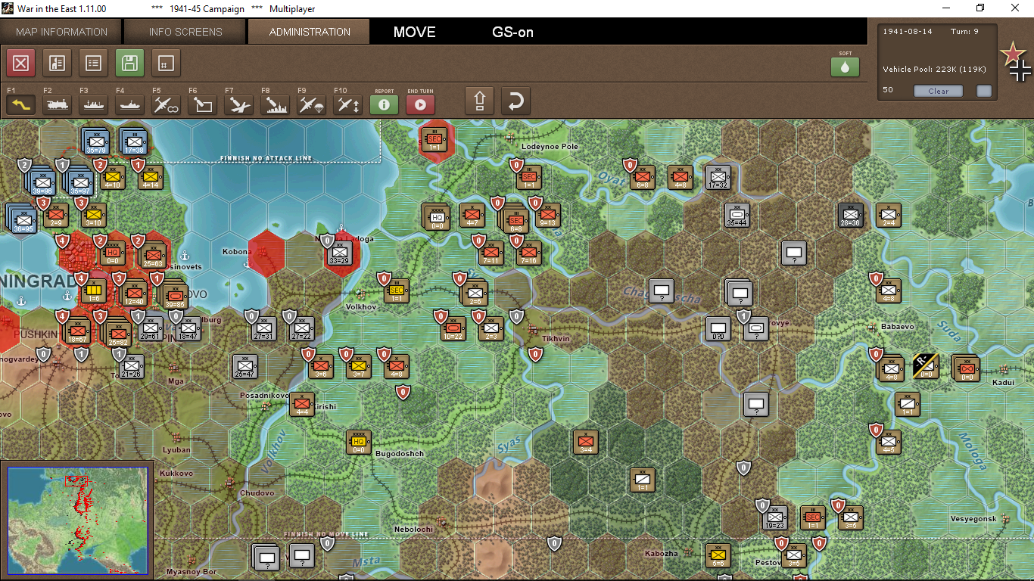Select the blue Finnish 17=38 unit counter

coord(134,141)
